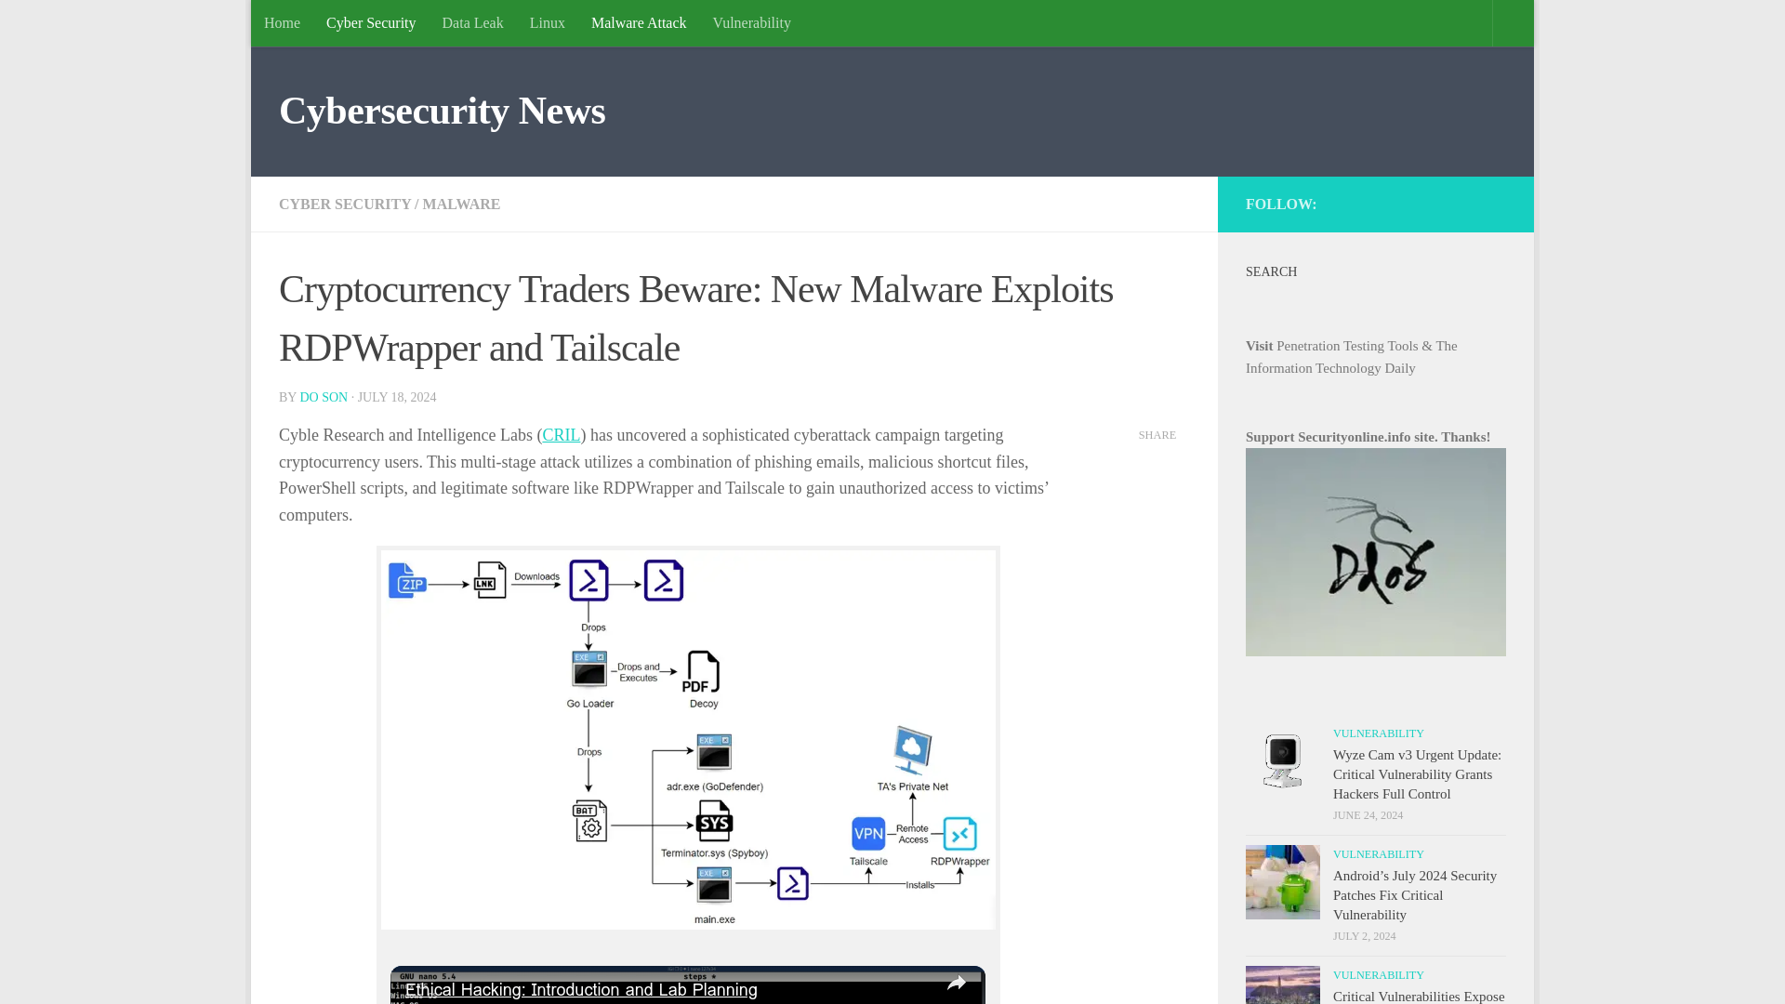Click the Android robot thumbnail image
The height and width of the screenshot is (1004, 1785).
point(1283,882)
